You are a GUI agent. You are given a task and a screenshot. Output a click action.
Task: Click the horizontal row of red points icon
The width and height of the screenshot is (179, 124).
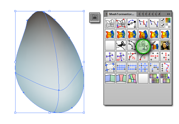pyautogui.click(x=154, y=56)
